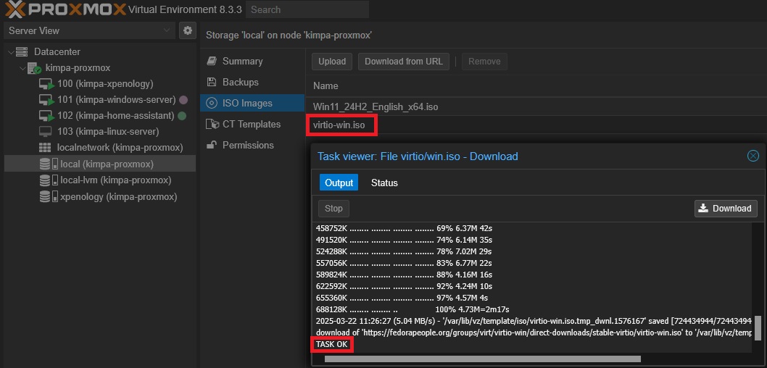Collapse the Datacenter tree node

tap(9, 52)
